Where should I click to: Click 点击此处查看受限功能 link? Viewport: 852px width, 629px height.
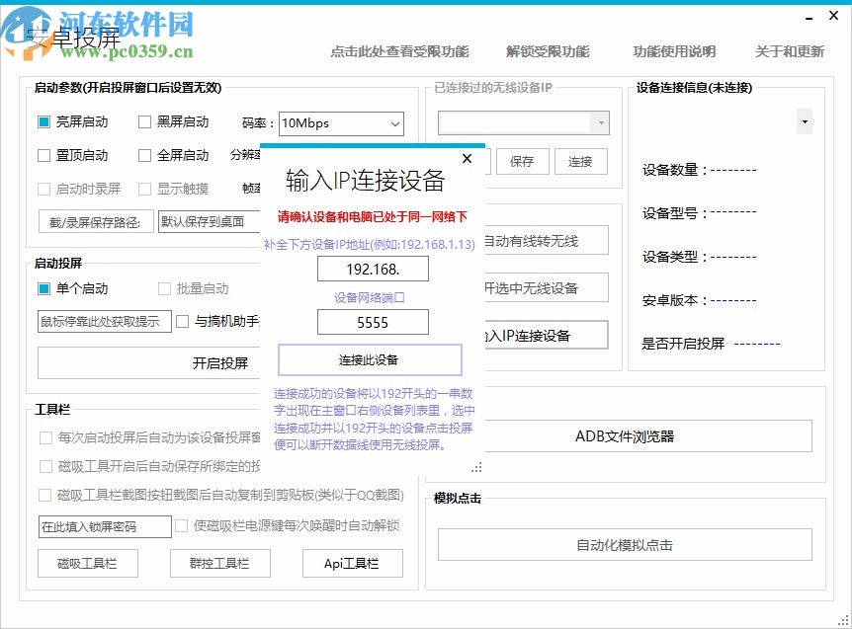[x=402, y=52]
